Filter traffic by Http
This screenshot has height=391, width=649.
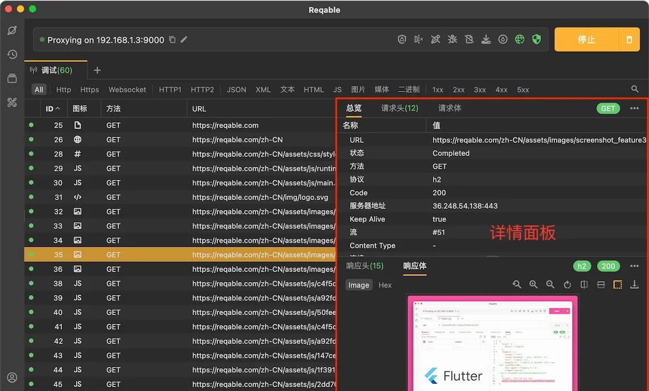(63, 90)
